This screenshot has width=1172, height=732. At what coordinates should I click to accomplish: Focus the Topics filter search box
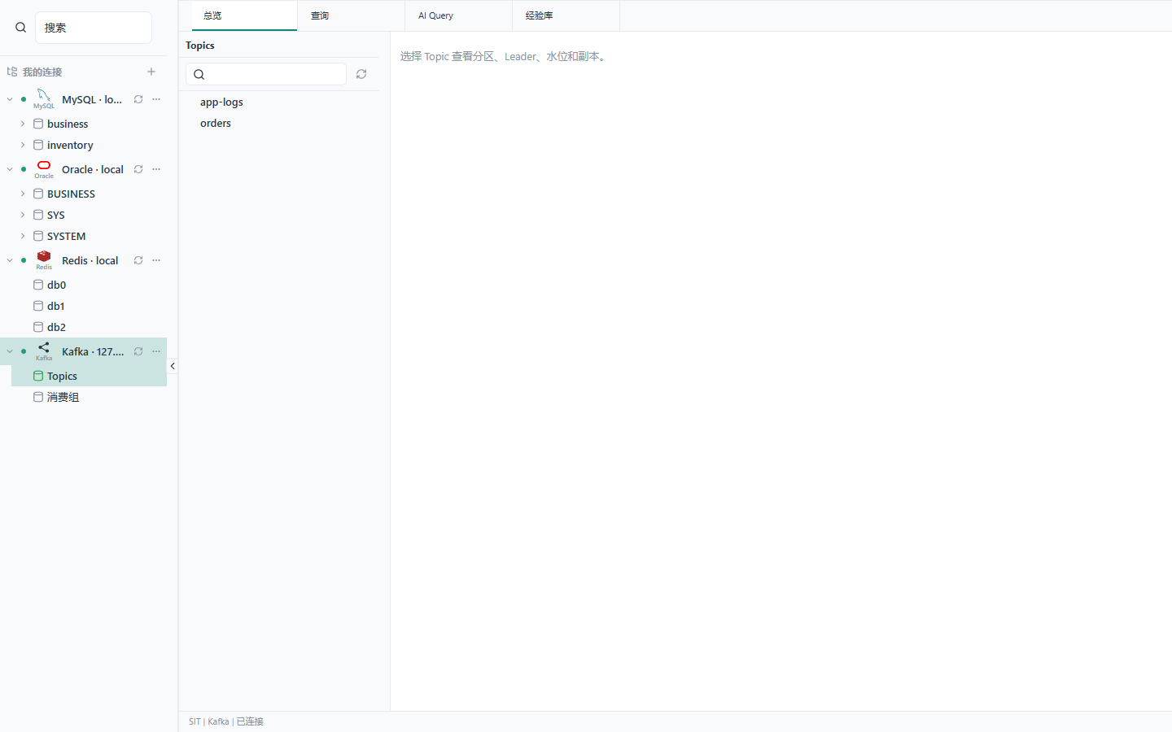coord(266,74)
